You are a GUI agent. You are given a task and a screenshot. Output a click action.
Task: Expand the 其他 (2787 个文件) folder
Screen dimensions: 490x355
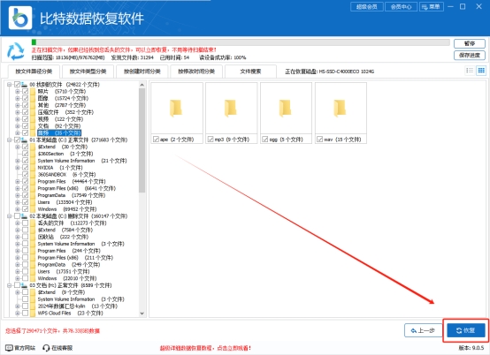click(x=18, y=105)
